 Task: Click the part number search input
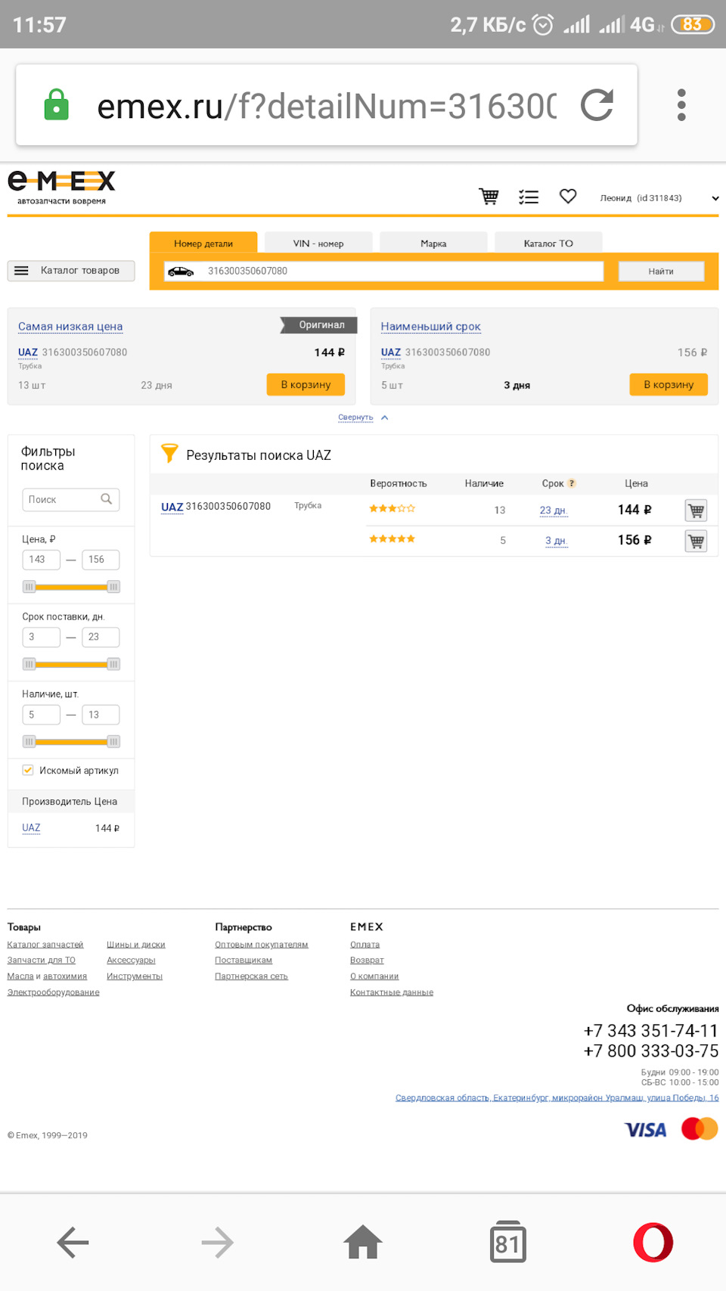tap(384, 272)
